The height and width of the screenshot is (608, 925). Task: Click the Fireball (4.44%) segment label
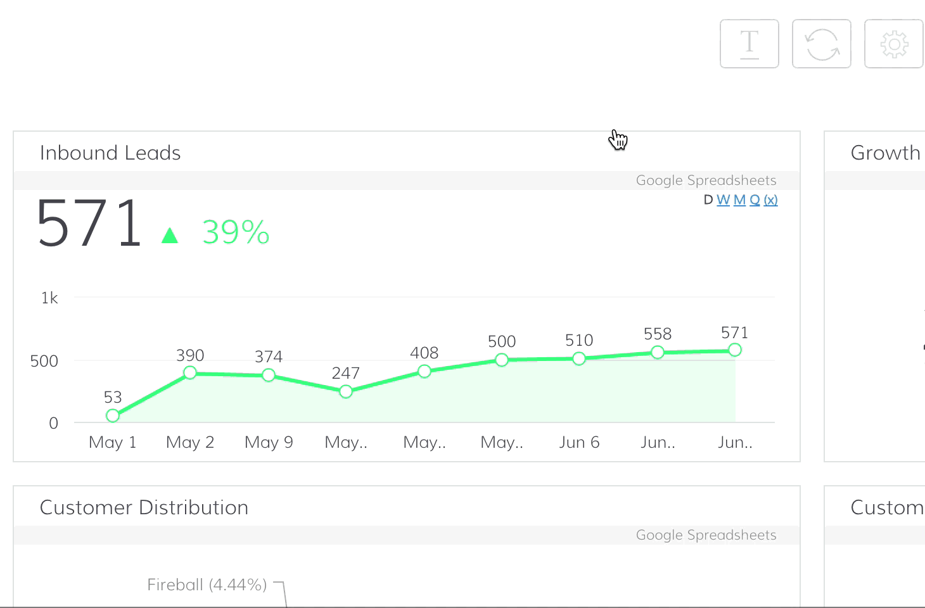(207, 585)
